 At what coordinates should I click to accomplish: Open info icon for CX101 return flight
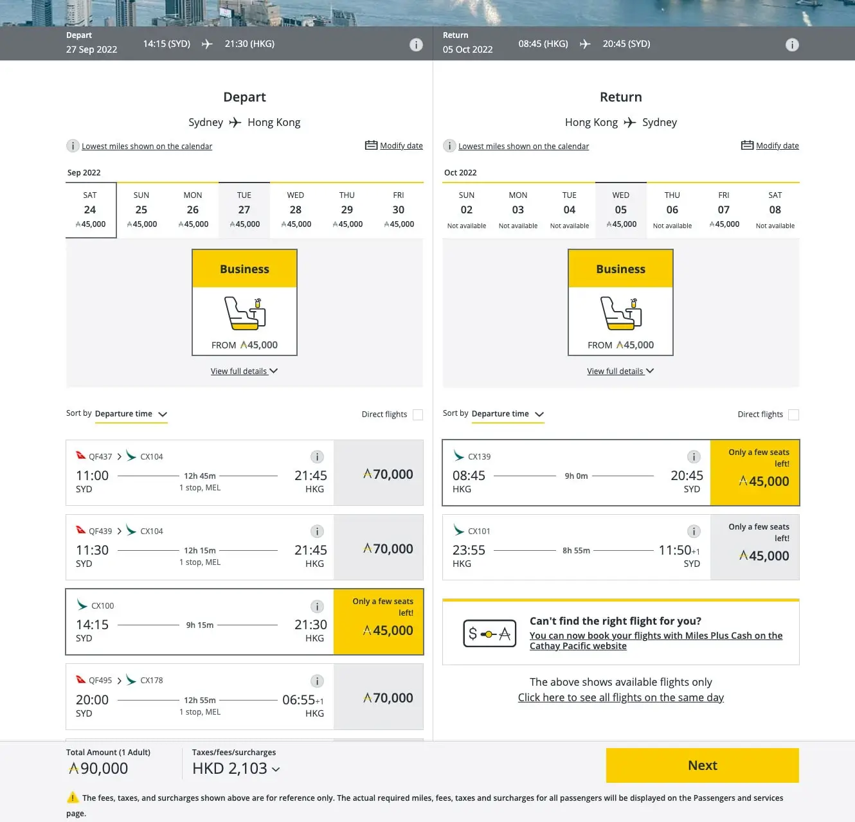pyautogui.click(x=694, y=532)
